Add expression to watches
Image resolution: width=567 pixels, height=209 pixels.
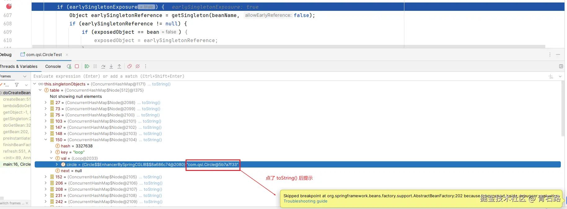551,76
